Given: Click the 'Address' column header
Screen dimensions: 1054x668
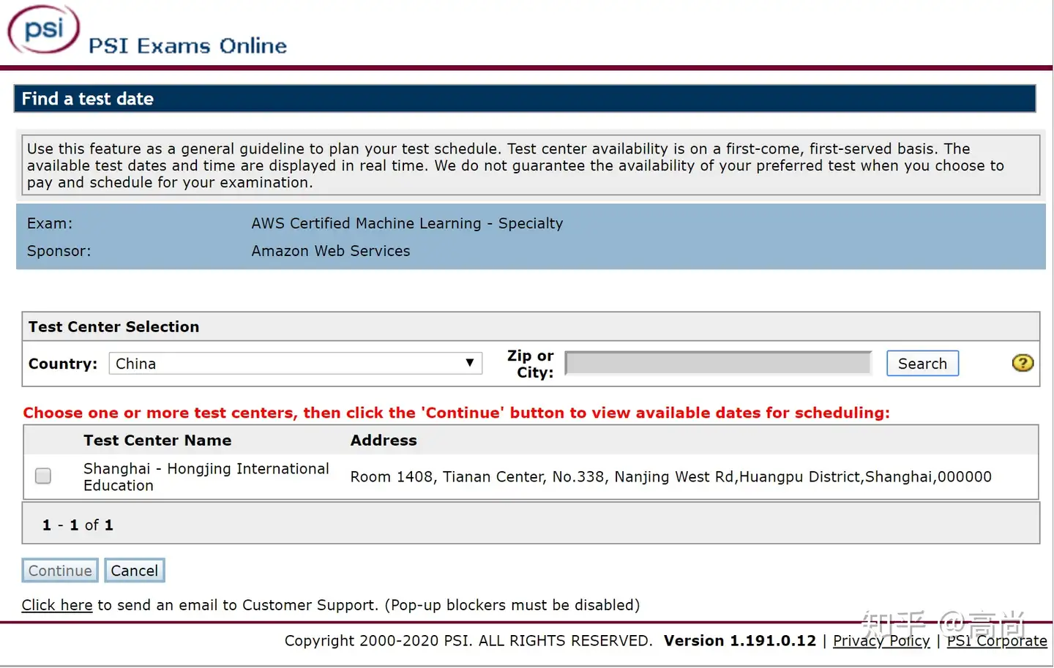Looking at the screenshot, I should 384,440.
